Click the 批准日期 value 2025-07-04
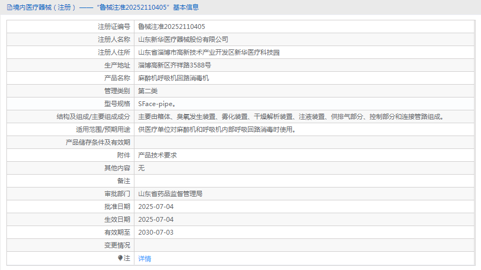This screenshot has width=481, height=270. coord(156,207)
